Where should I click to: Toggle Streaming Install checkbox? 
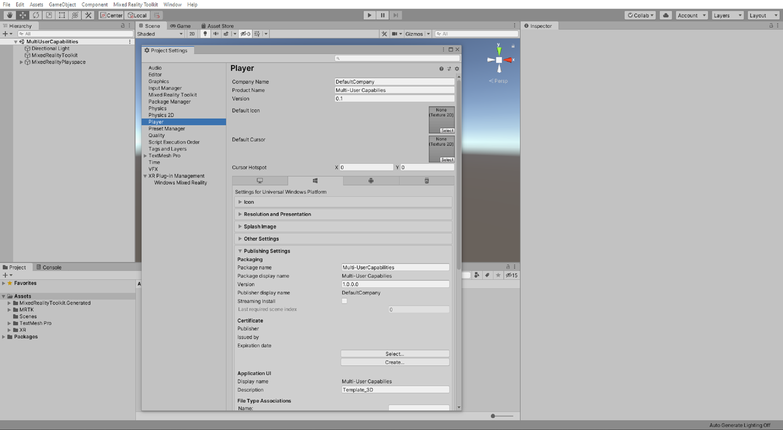343,301
